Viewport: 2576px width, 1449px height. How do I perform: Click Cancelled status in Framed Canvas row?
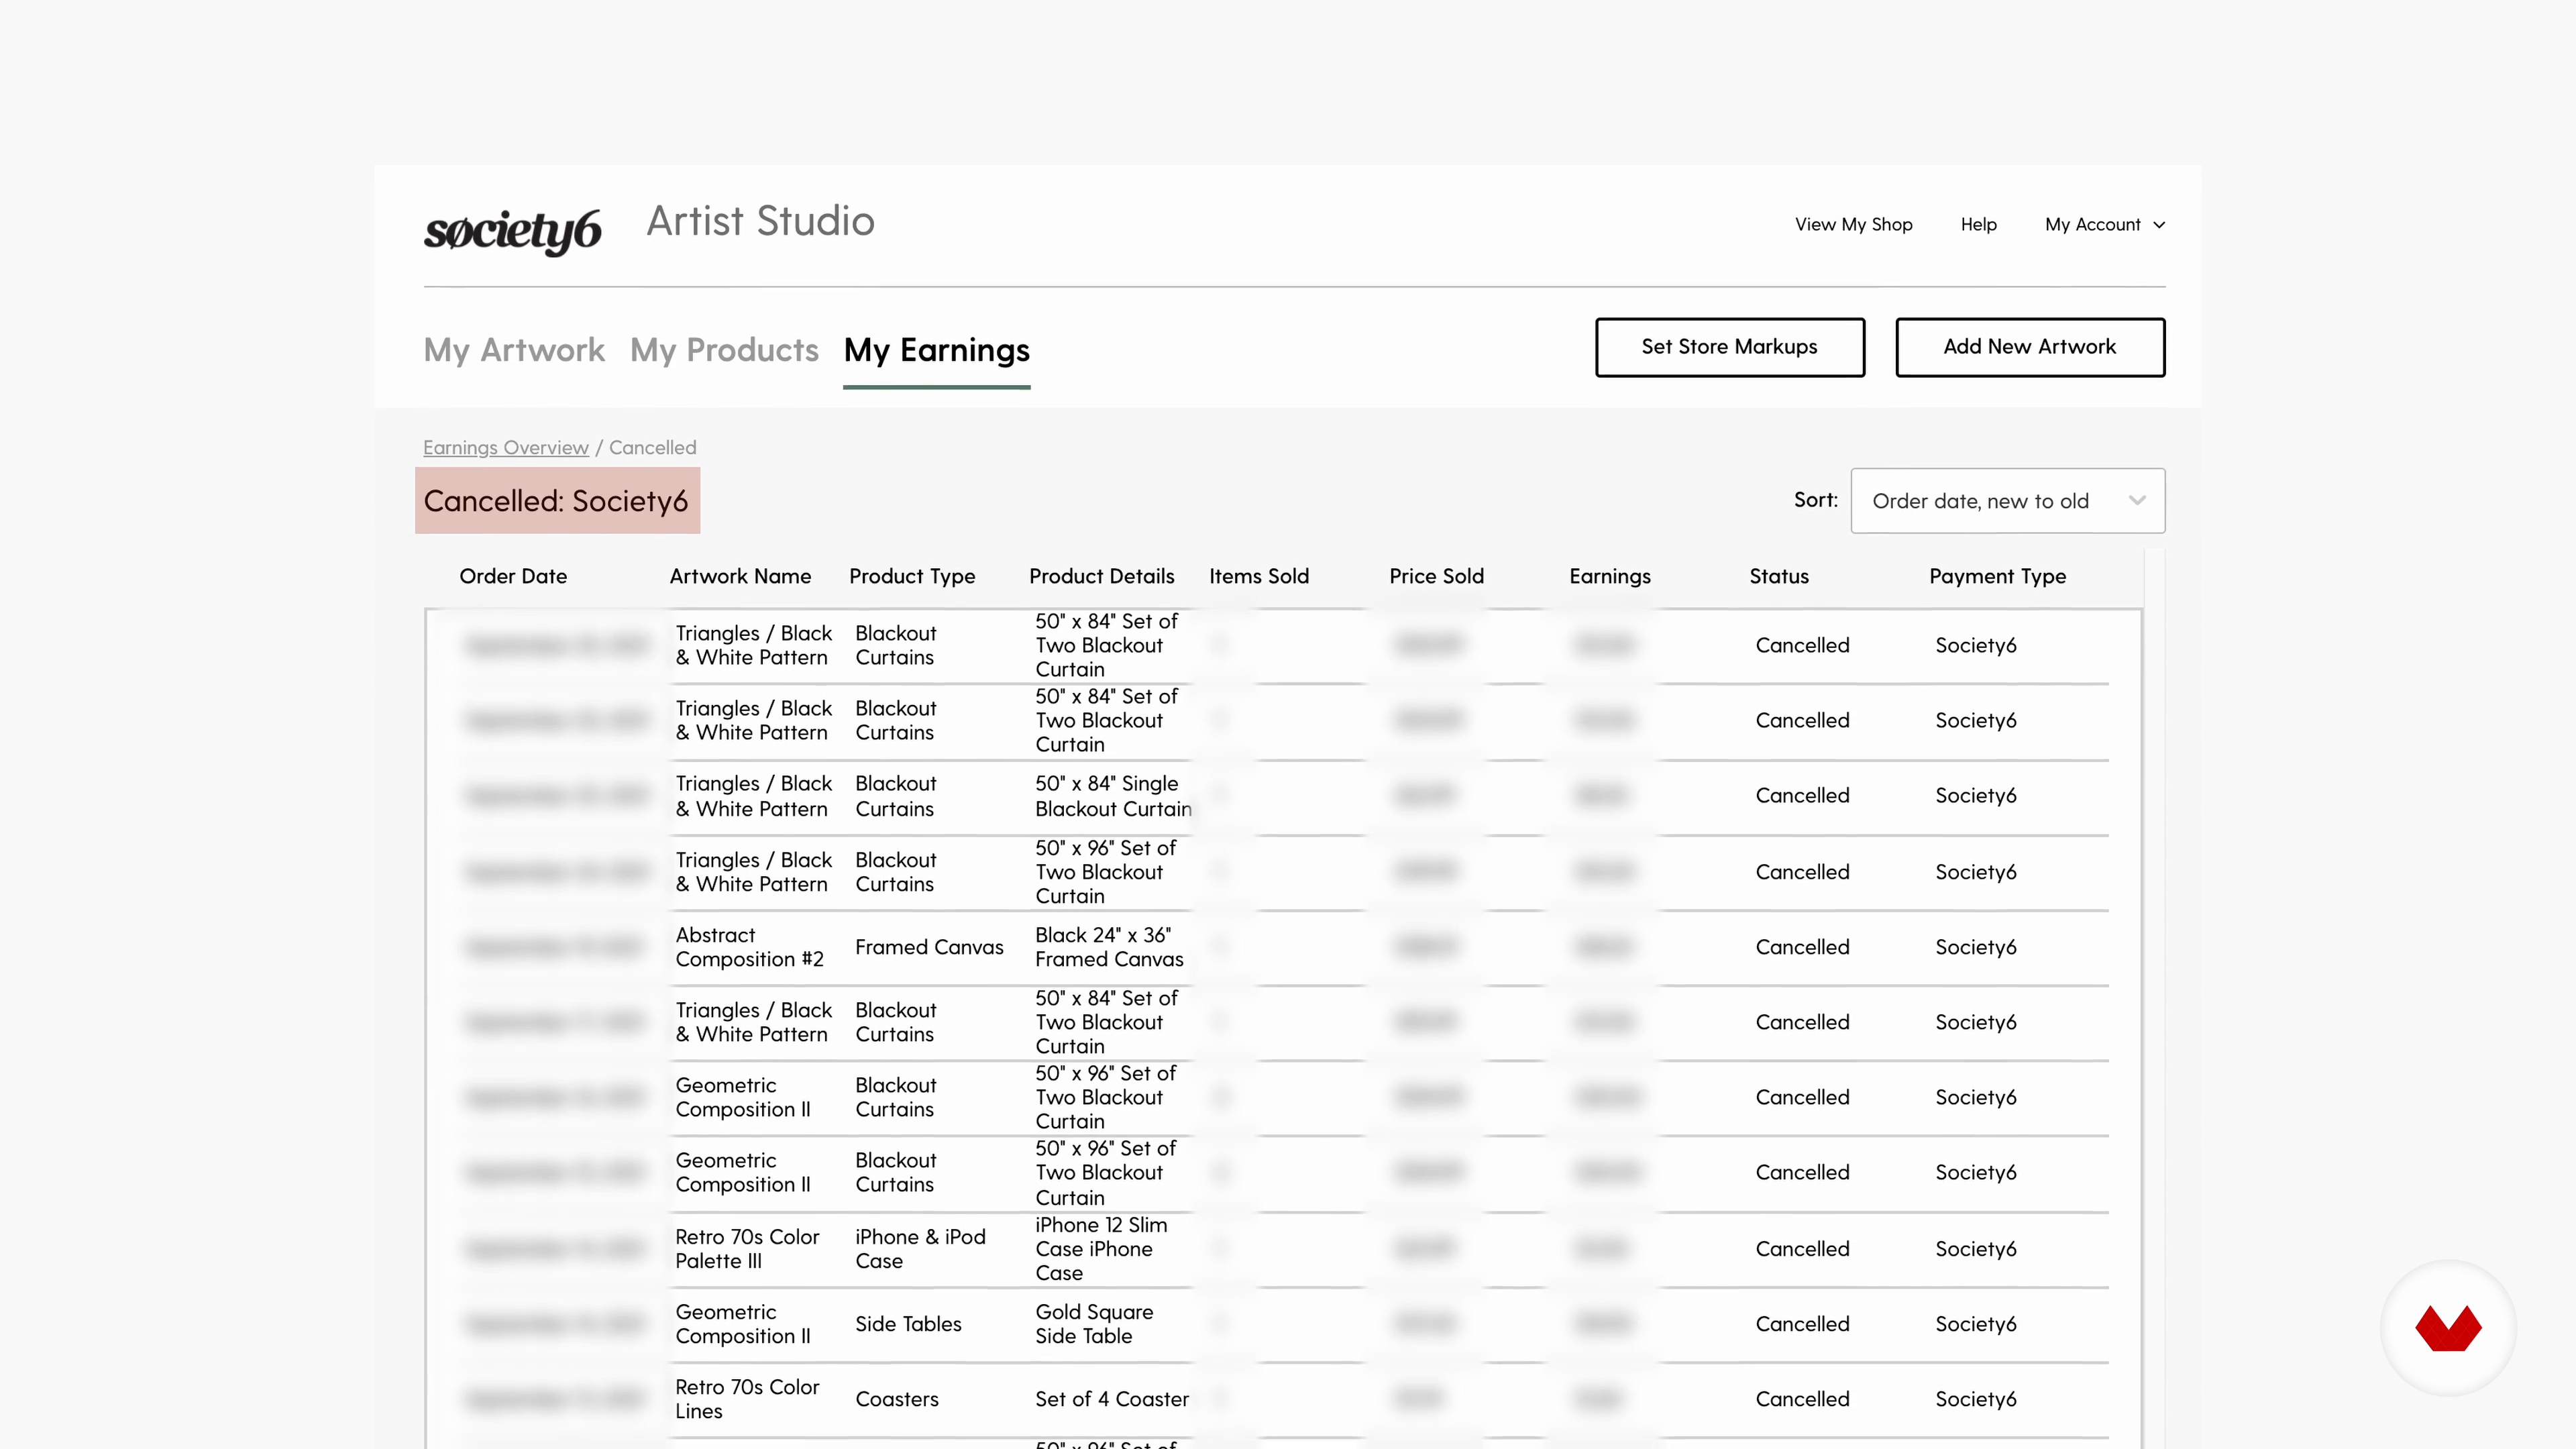[1802, 947]
